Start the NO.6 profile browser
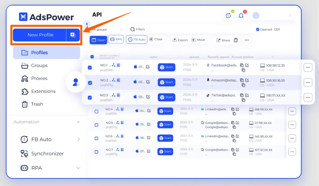 coord(165,138)
